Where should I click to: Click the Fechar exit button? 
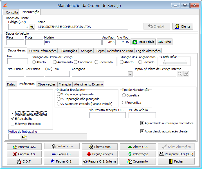(176, 161)
